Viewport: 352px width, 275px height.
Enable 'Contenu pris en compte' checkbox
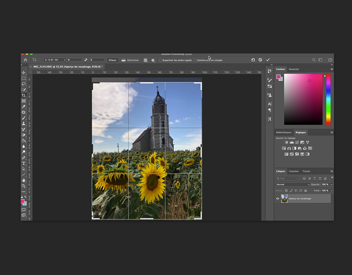coord(196,60)
